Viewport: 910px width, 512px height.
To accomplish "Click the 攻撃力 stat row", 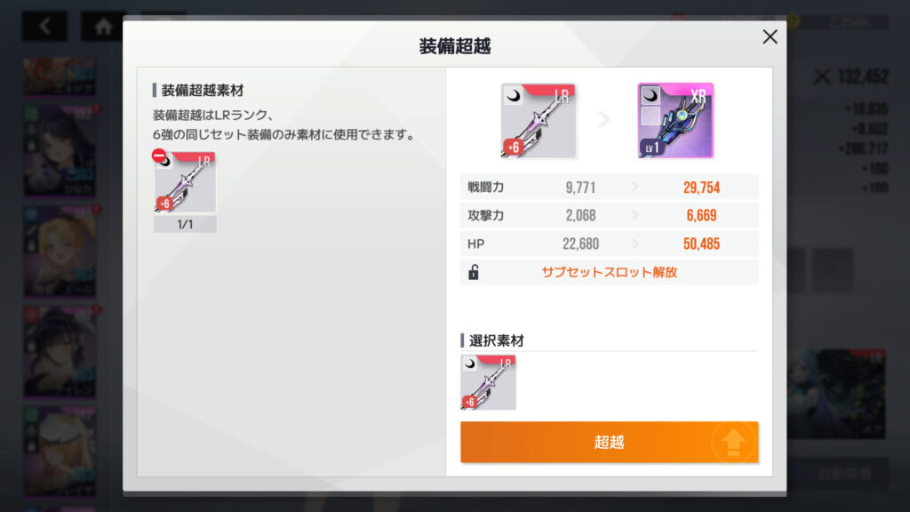I will 609,215.
